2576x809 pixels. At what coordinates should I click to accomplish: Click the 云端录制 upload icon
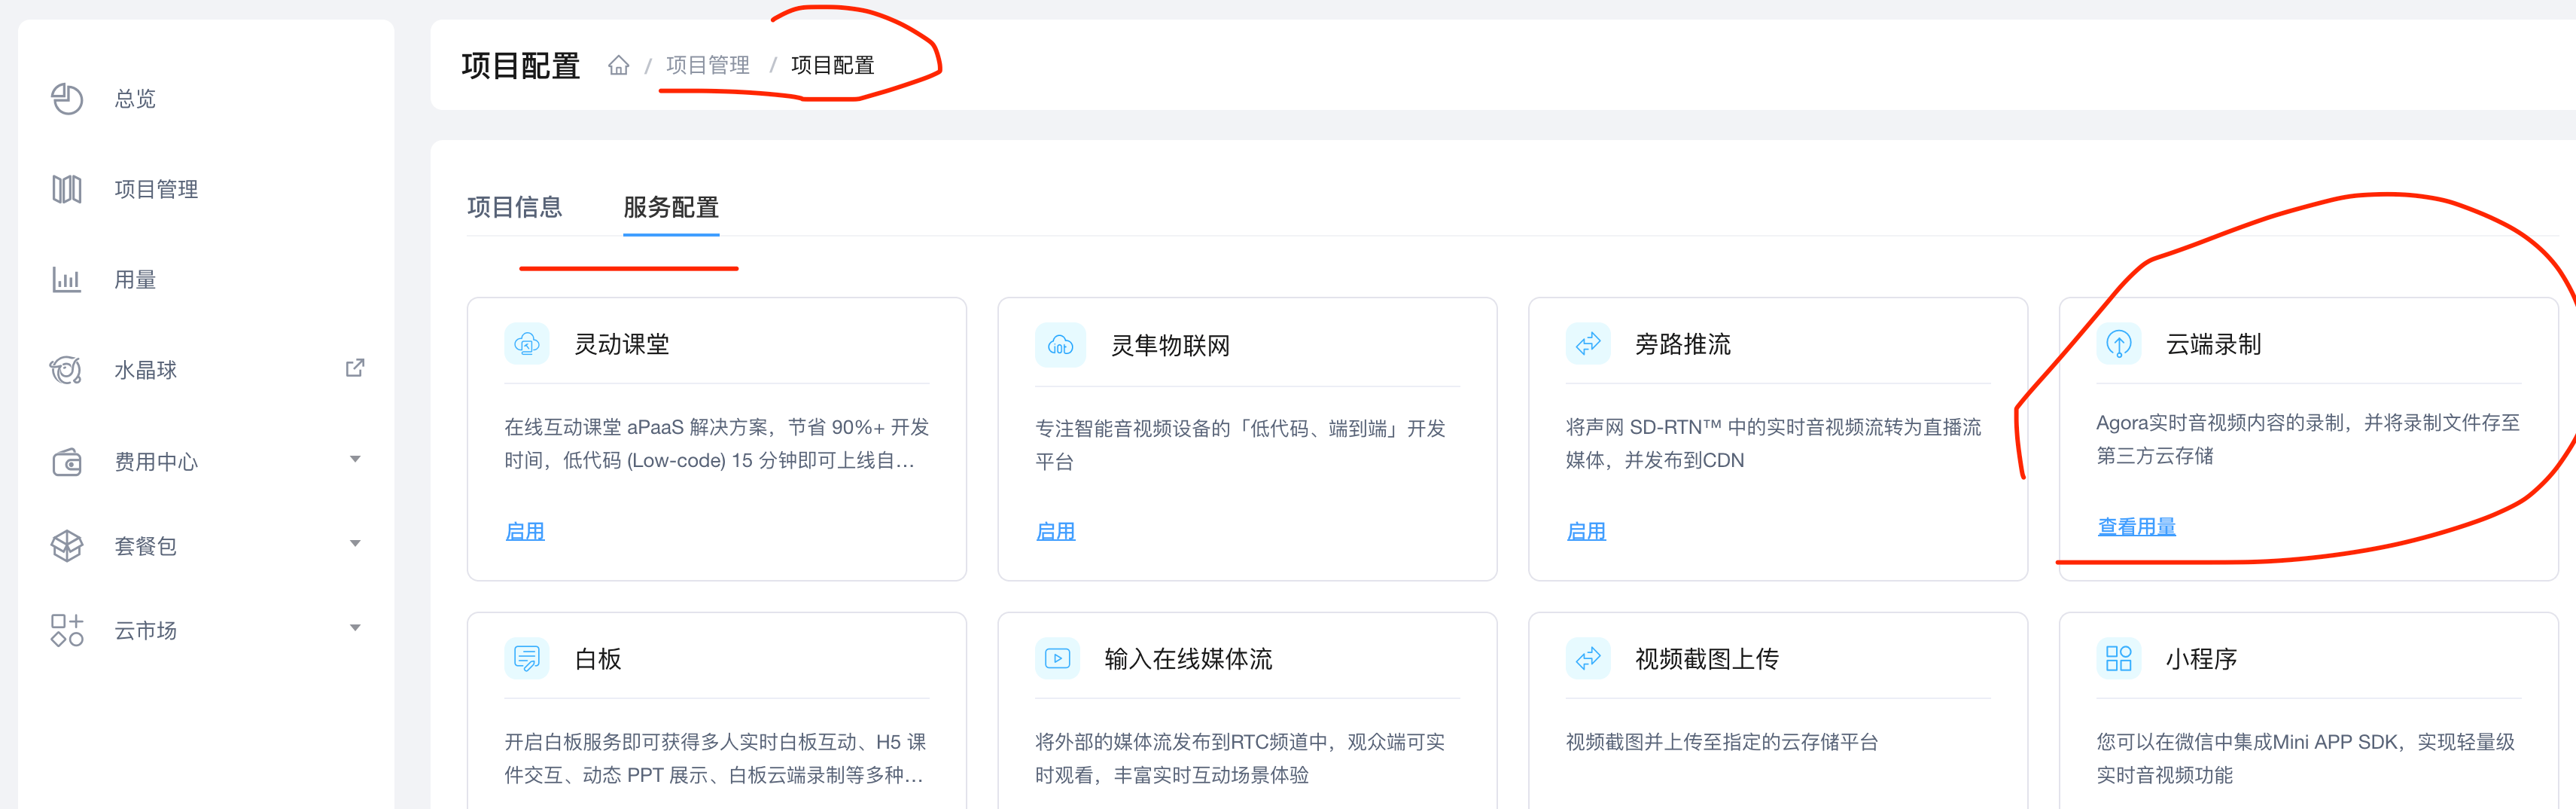[2118, 344]
